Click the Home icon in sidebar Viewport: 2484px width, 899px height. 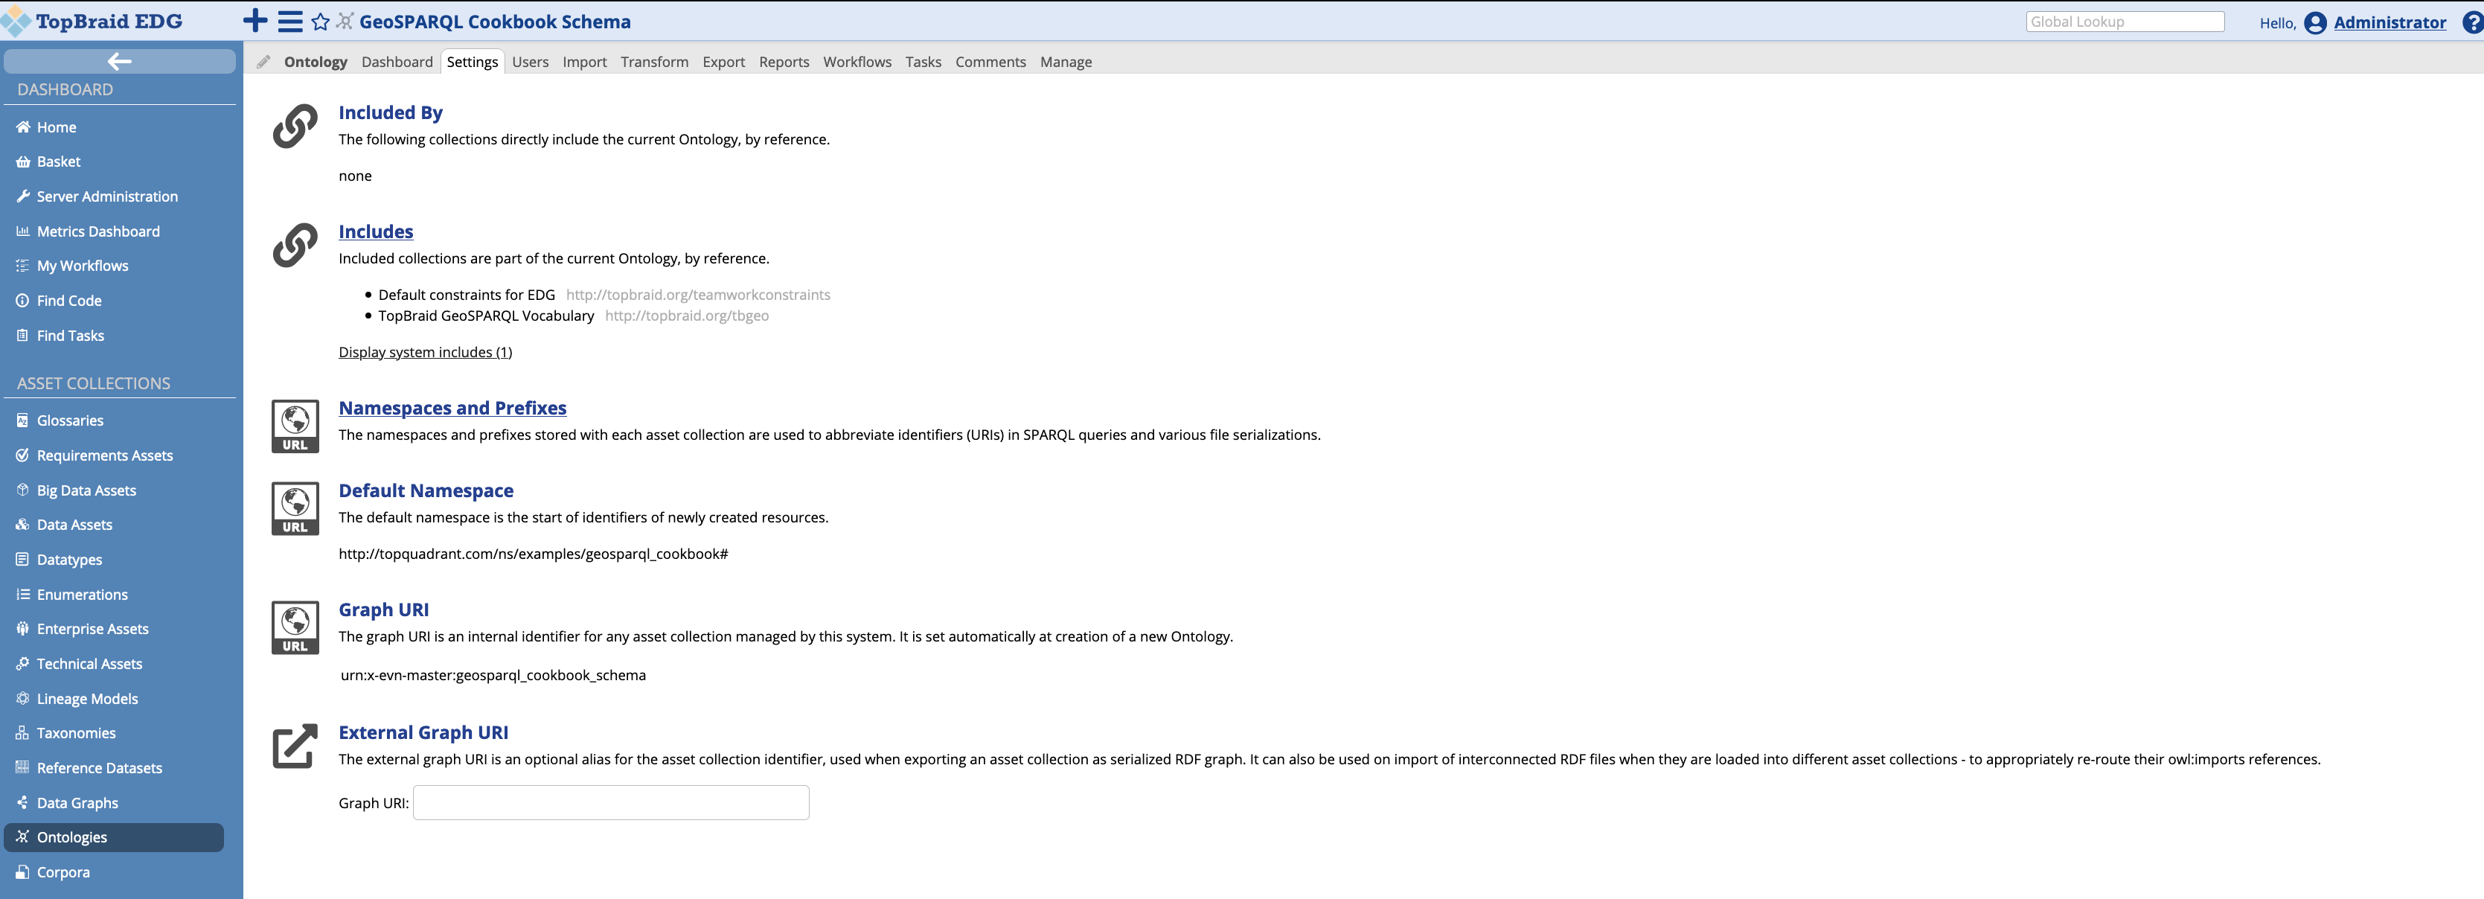23,127
